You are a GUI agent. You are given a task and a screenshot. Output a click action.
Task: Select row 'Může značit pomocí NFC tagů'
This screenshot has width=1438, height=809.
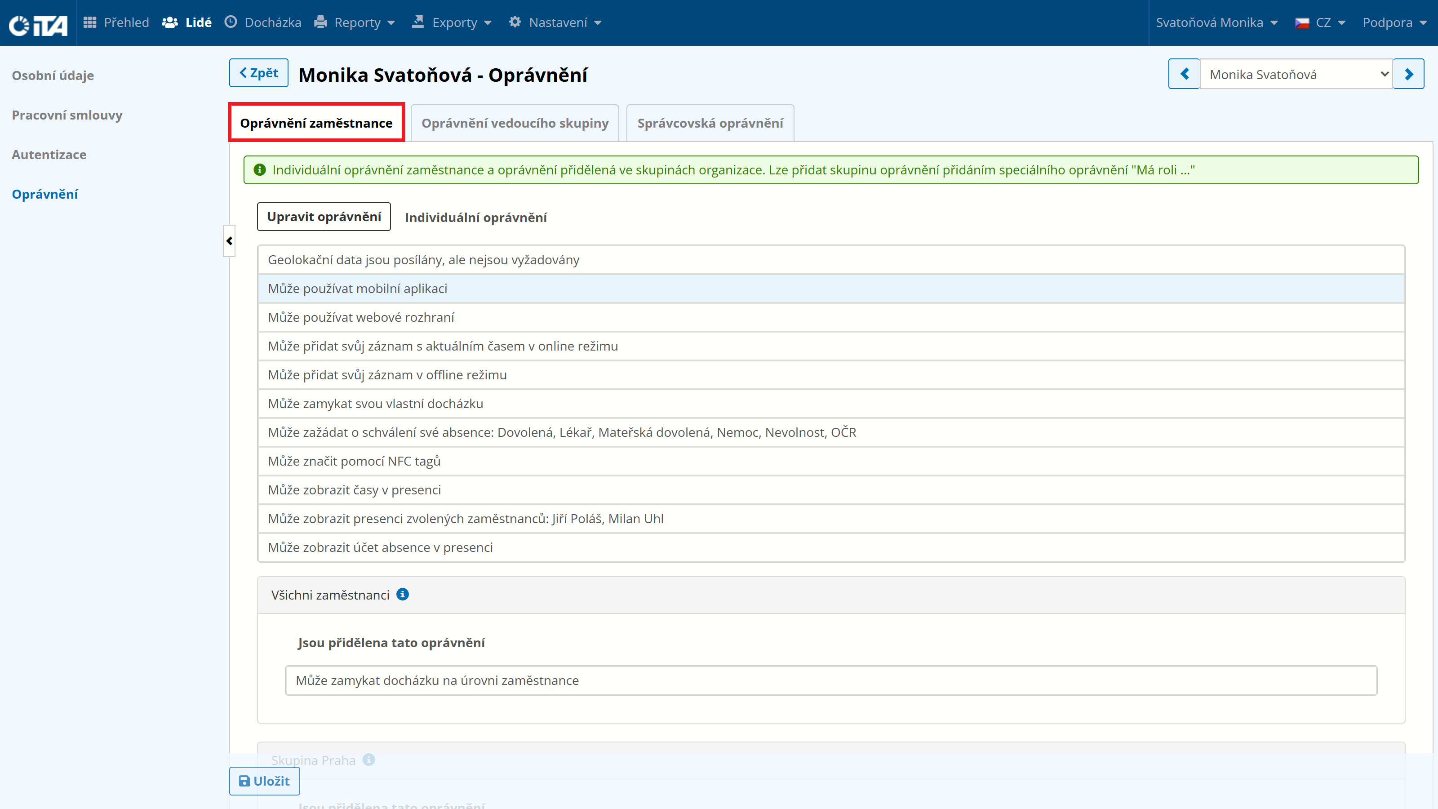click(830, 461)
